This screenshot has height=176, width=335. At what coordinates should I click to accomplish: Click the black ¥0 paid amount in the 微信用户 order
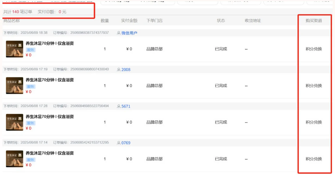coord(129,49)
